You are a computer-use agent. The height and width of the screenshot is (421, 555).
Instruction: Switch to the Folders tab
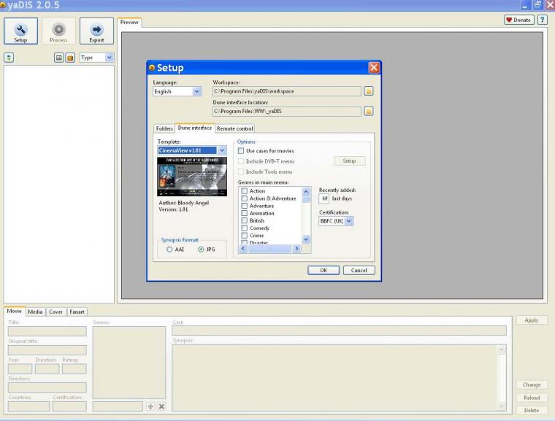(x=164, y=128)
